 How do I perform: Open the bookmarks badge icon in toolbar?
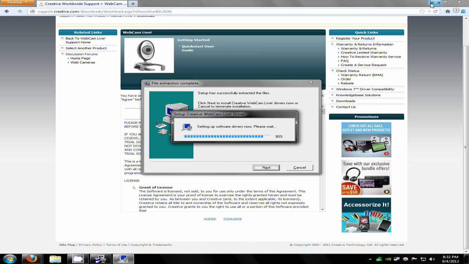(x=457, y=11)
